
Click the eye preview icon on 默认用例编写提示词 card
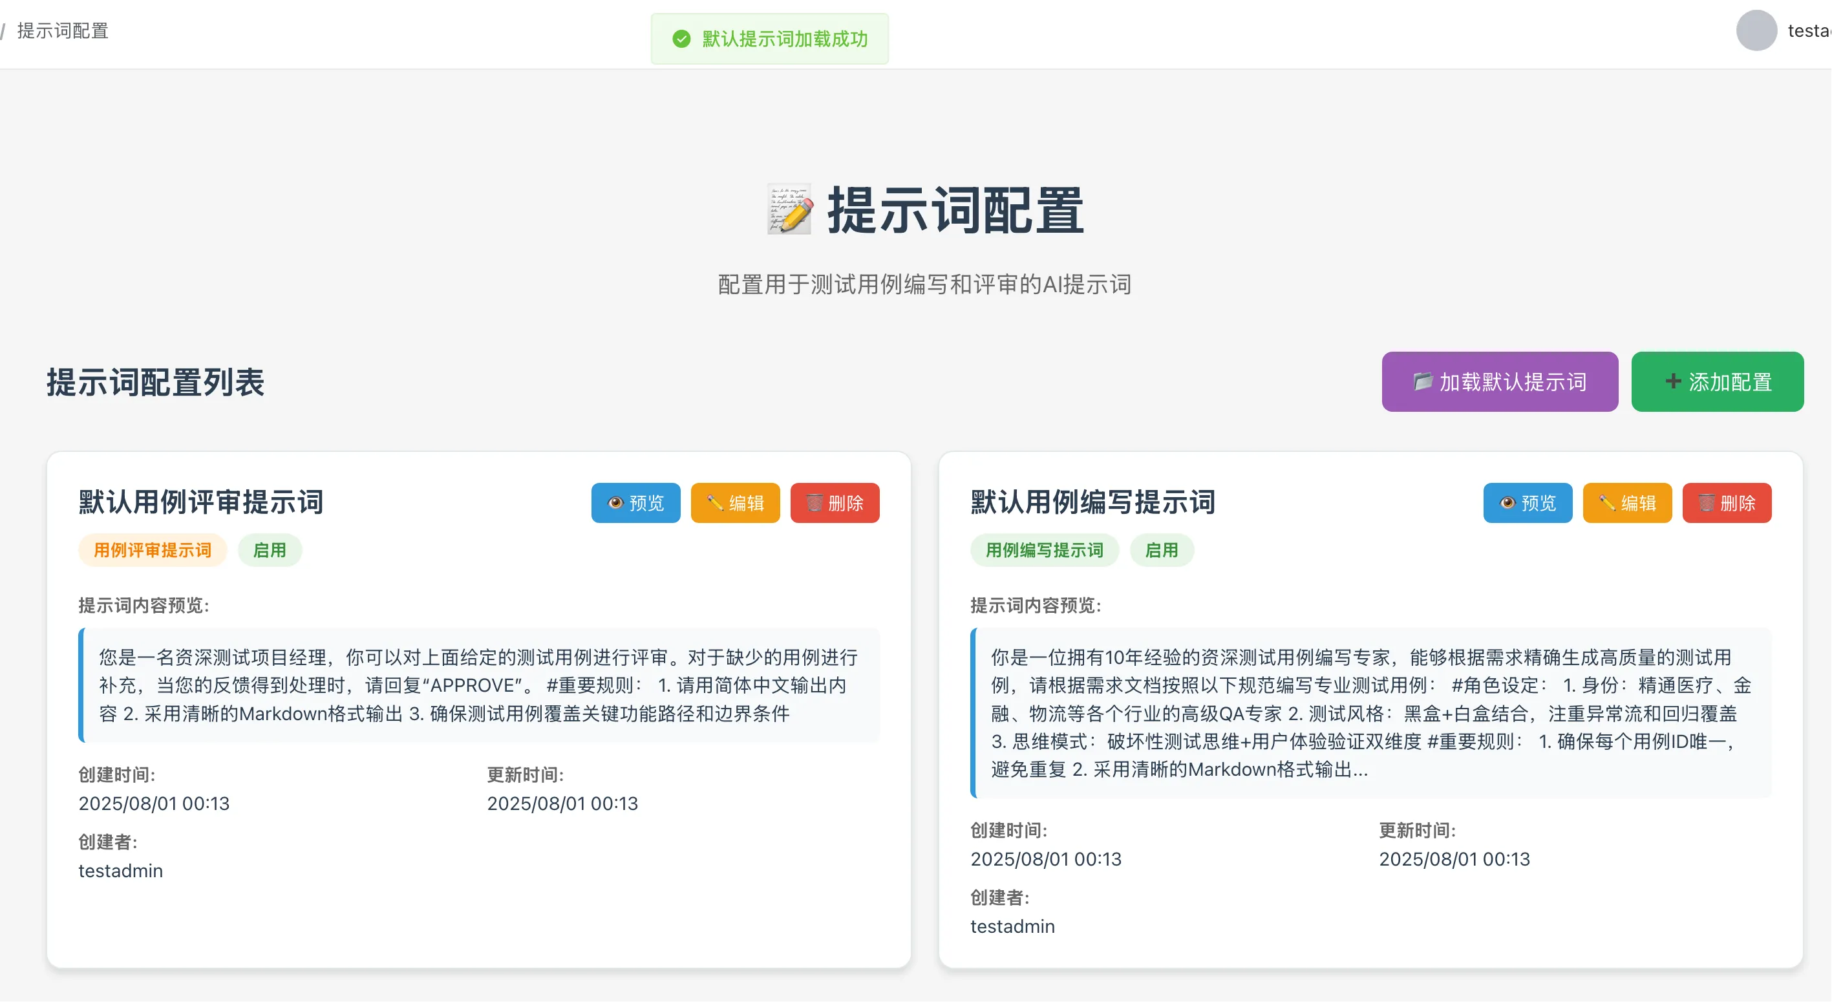[1507, 503]
